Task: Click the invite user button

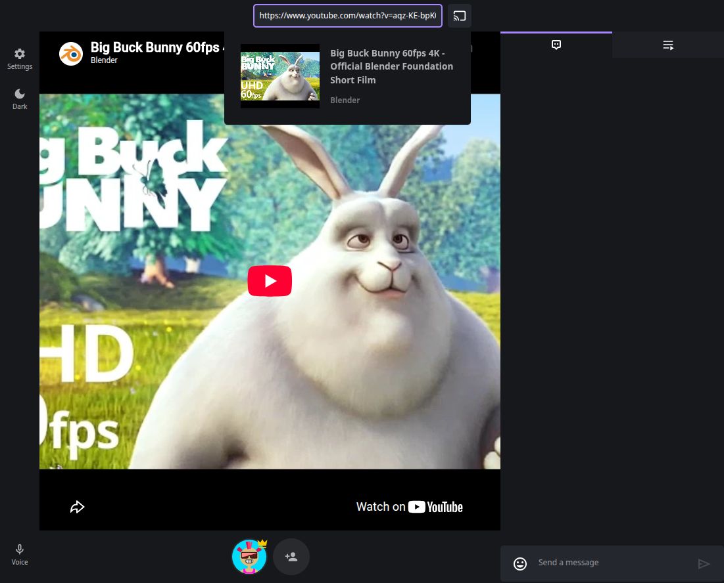Action: click(x=291, y=557)
